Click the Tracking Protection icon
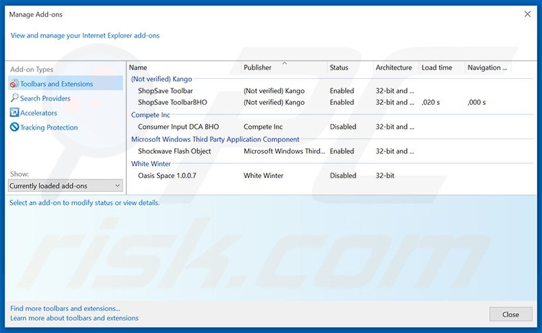542x333 pixels. [x=14, y=127]
